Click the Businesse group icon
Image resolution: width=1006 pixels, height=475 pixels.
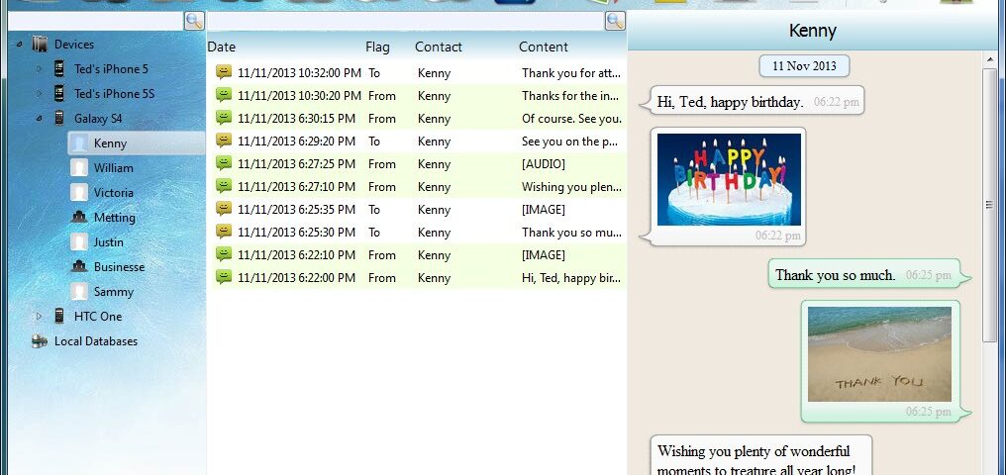pos(79,267)
